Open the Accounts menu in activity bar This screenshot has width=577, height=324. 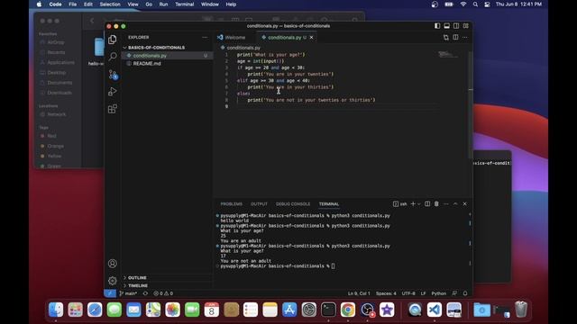(x=113, y=264)
